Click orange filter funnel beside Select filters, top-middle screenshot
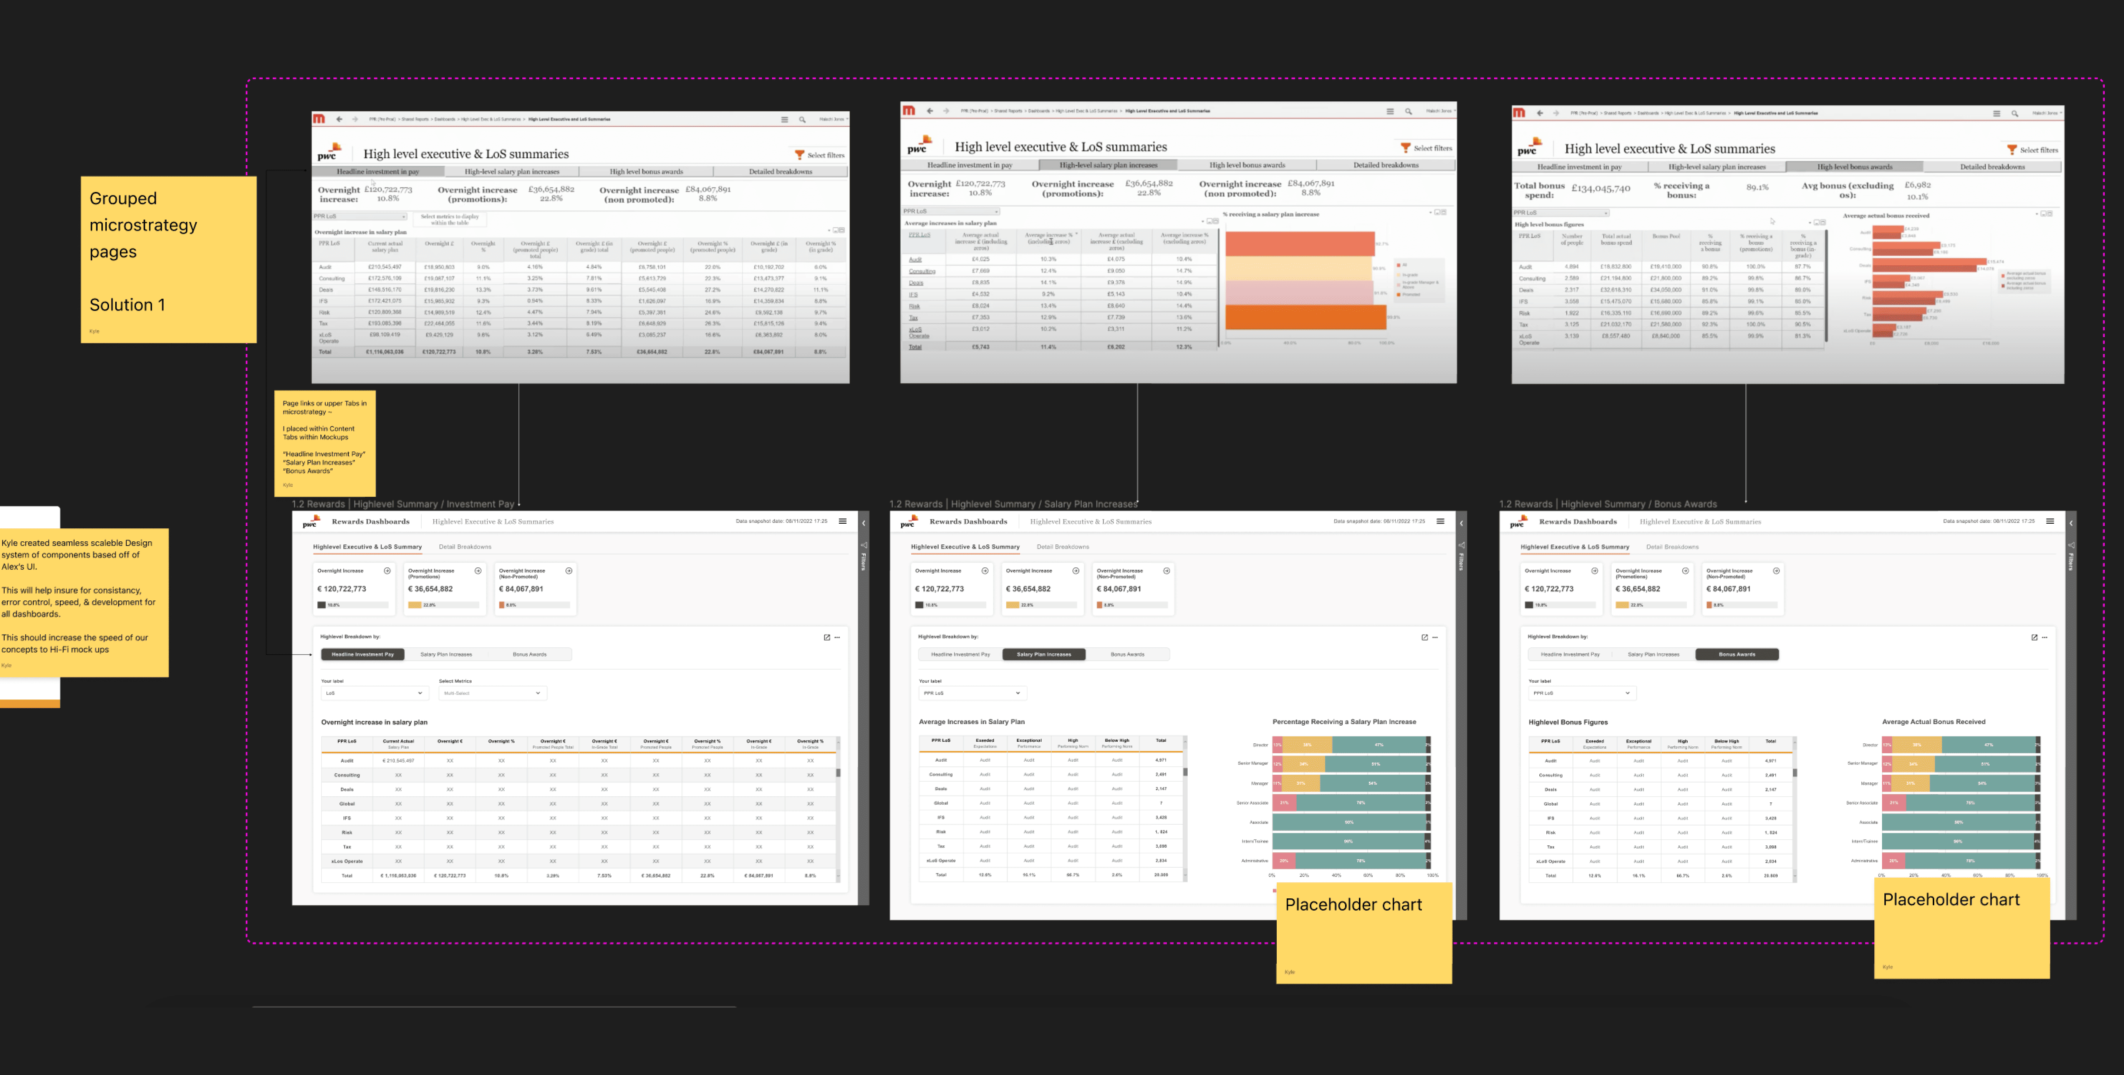This screenshot has height=1075, width=2124. pyautogui.click(x=1405, y=147)
